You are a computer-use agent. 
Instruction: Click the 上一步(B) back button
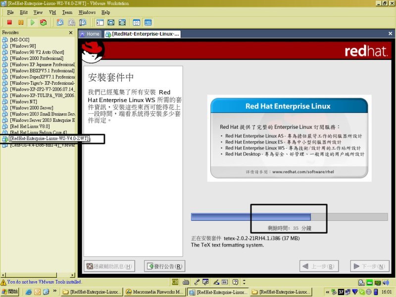point(319,266)
